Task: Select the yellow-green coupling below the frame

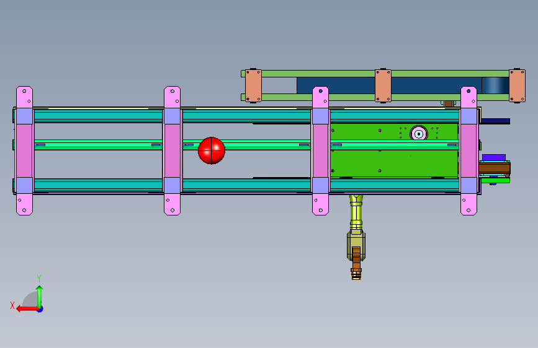Action: point(356,212)
